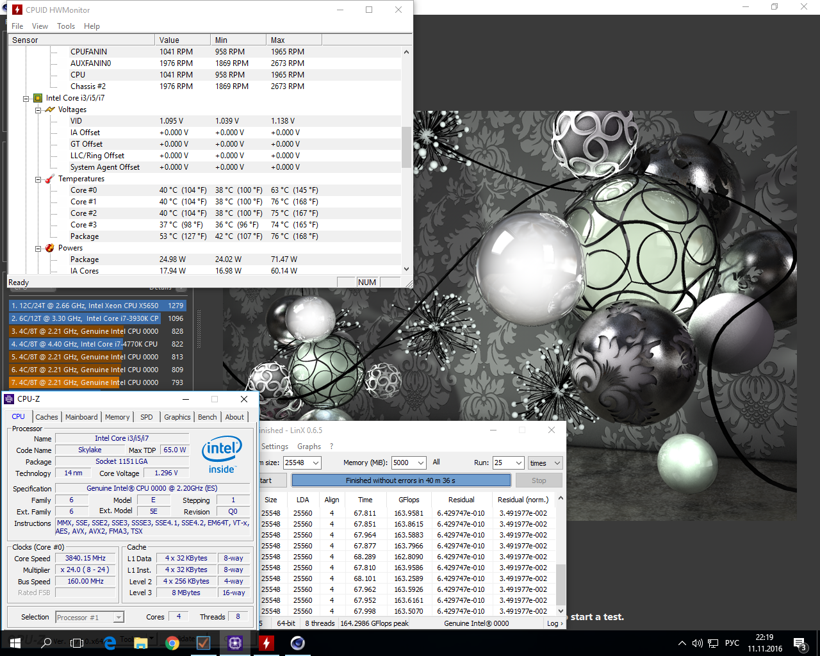
Task: Switch to the Mainboard tab in CPU-Z
Action: [x=81, y=417]
